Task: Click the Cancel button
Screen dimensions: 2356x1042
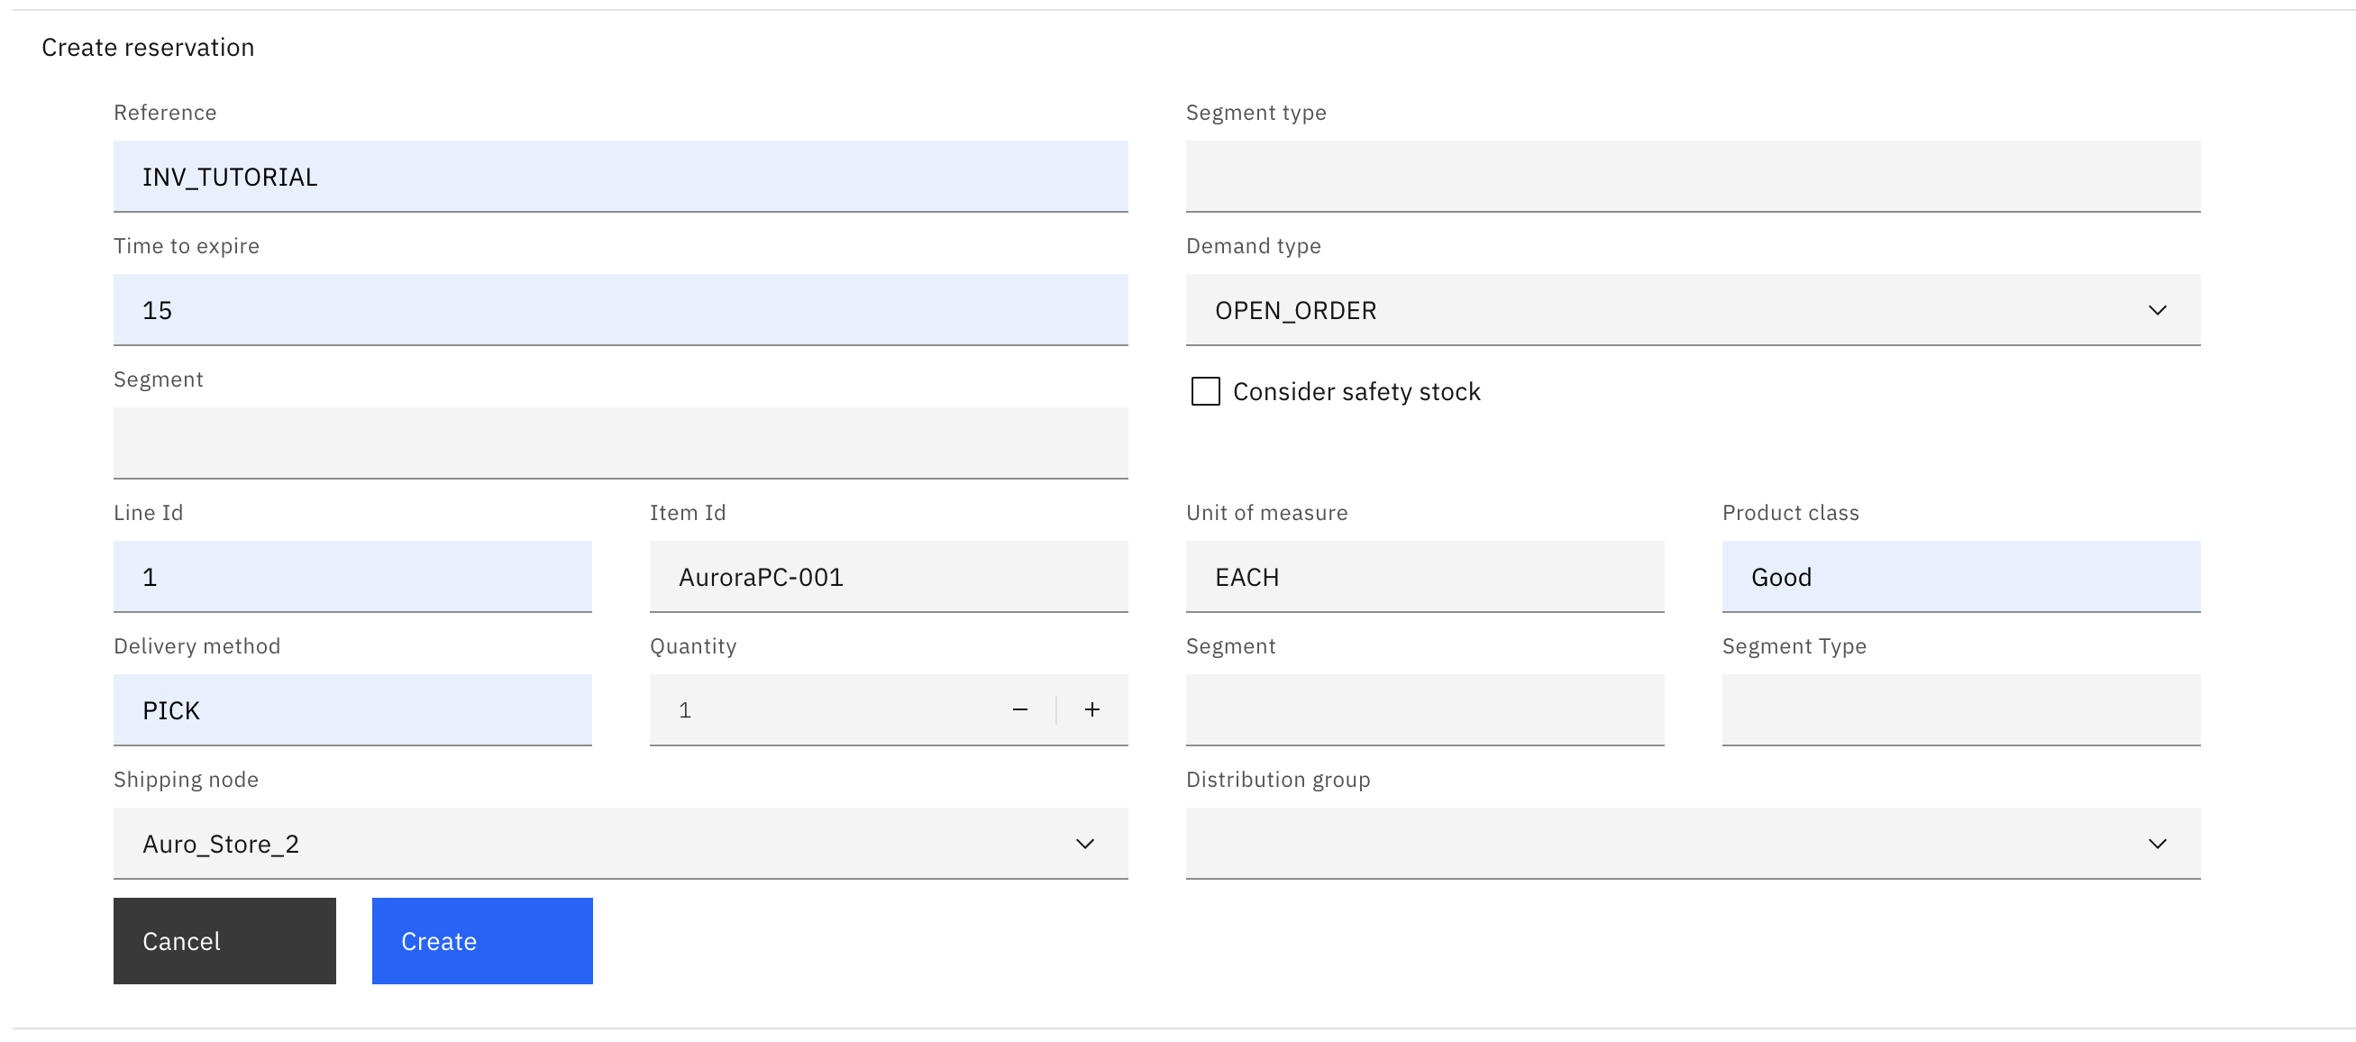Action: pos(224,941)
